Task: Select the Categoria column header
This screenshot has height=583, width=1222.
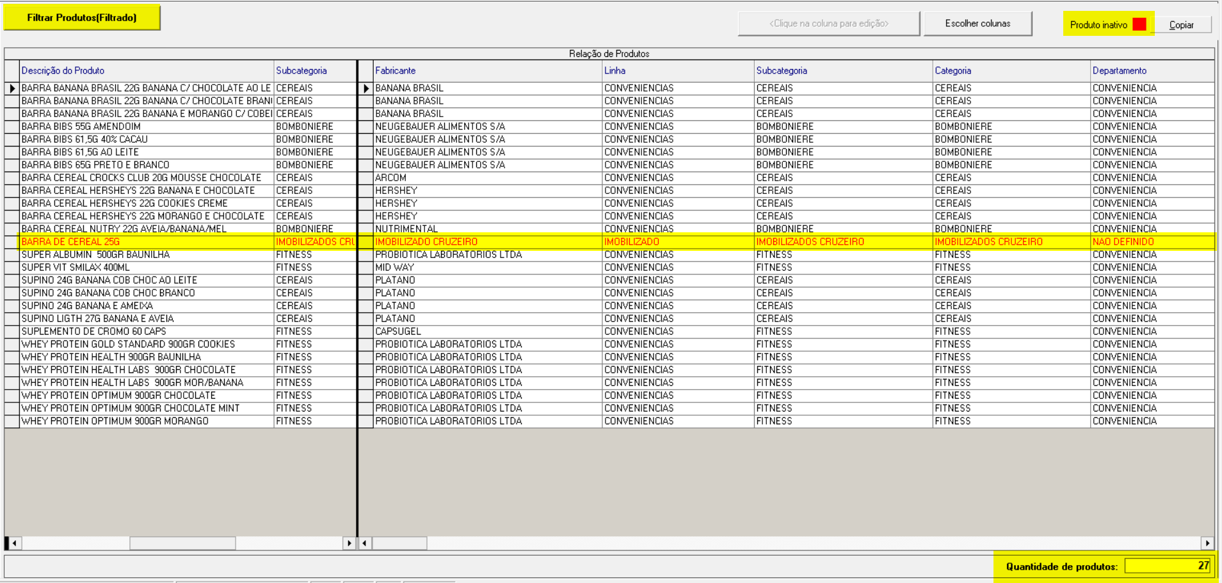Action: click(x=953, y=71)
